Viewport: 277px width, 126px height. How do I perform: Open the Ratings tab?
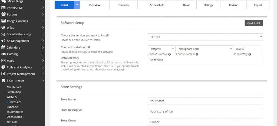coord(209,5)
